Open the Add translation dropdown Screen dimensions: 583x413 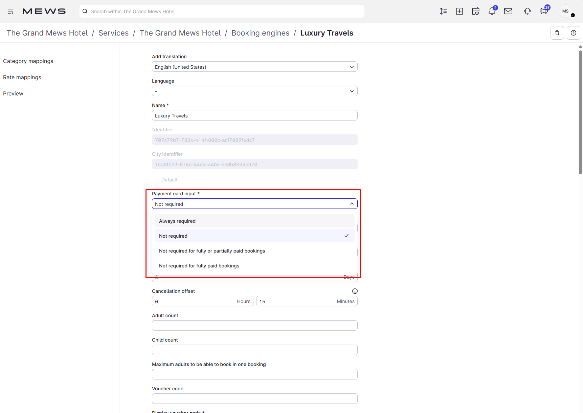[x=255, y=67]
